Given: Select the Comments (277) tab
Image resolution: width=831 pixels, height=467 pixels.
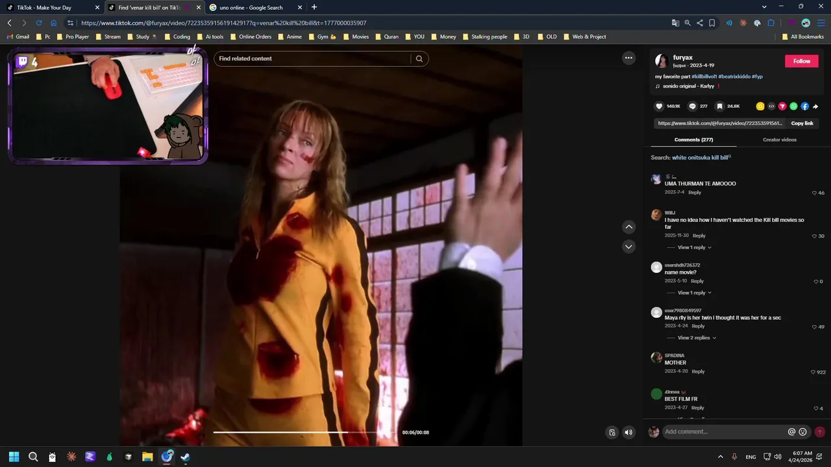Looking at the screenshot, I should [693, 139].
